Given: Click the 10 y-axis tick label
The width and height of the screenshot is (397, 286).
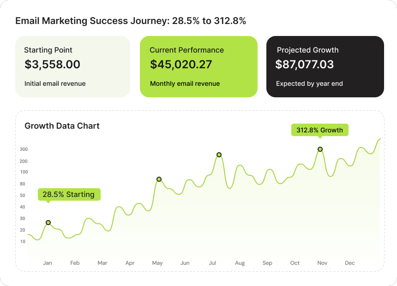Looking at the screenshot, I should click(23, 241).
